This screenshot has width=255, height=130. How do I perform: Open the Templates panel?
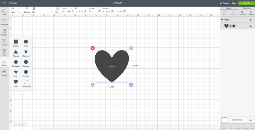point(4,22)
